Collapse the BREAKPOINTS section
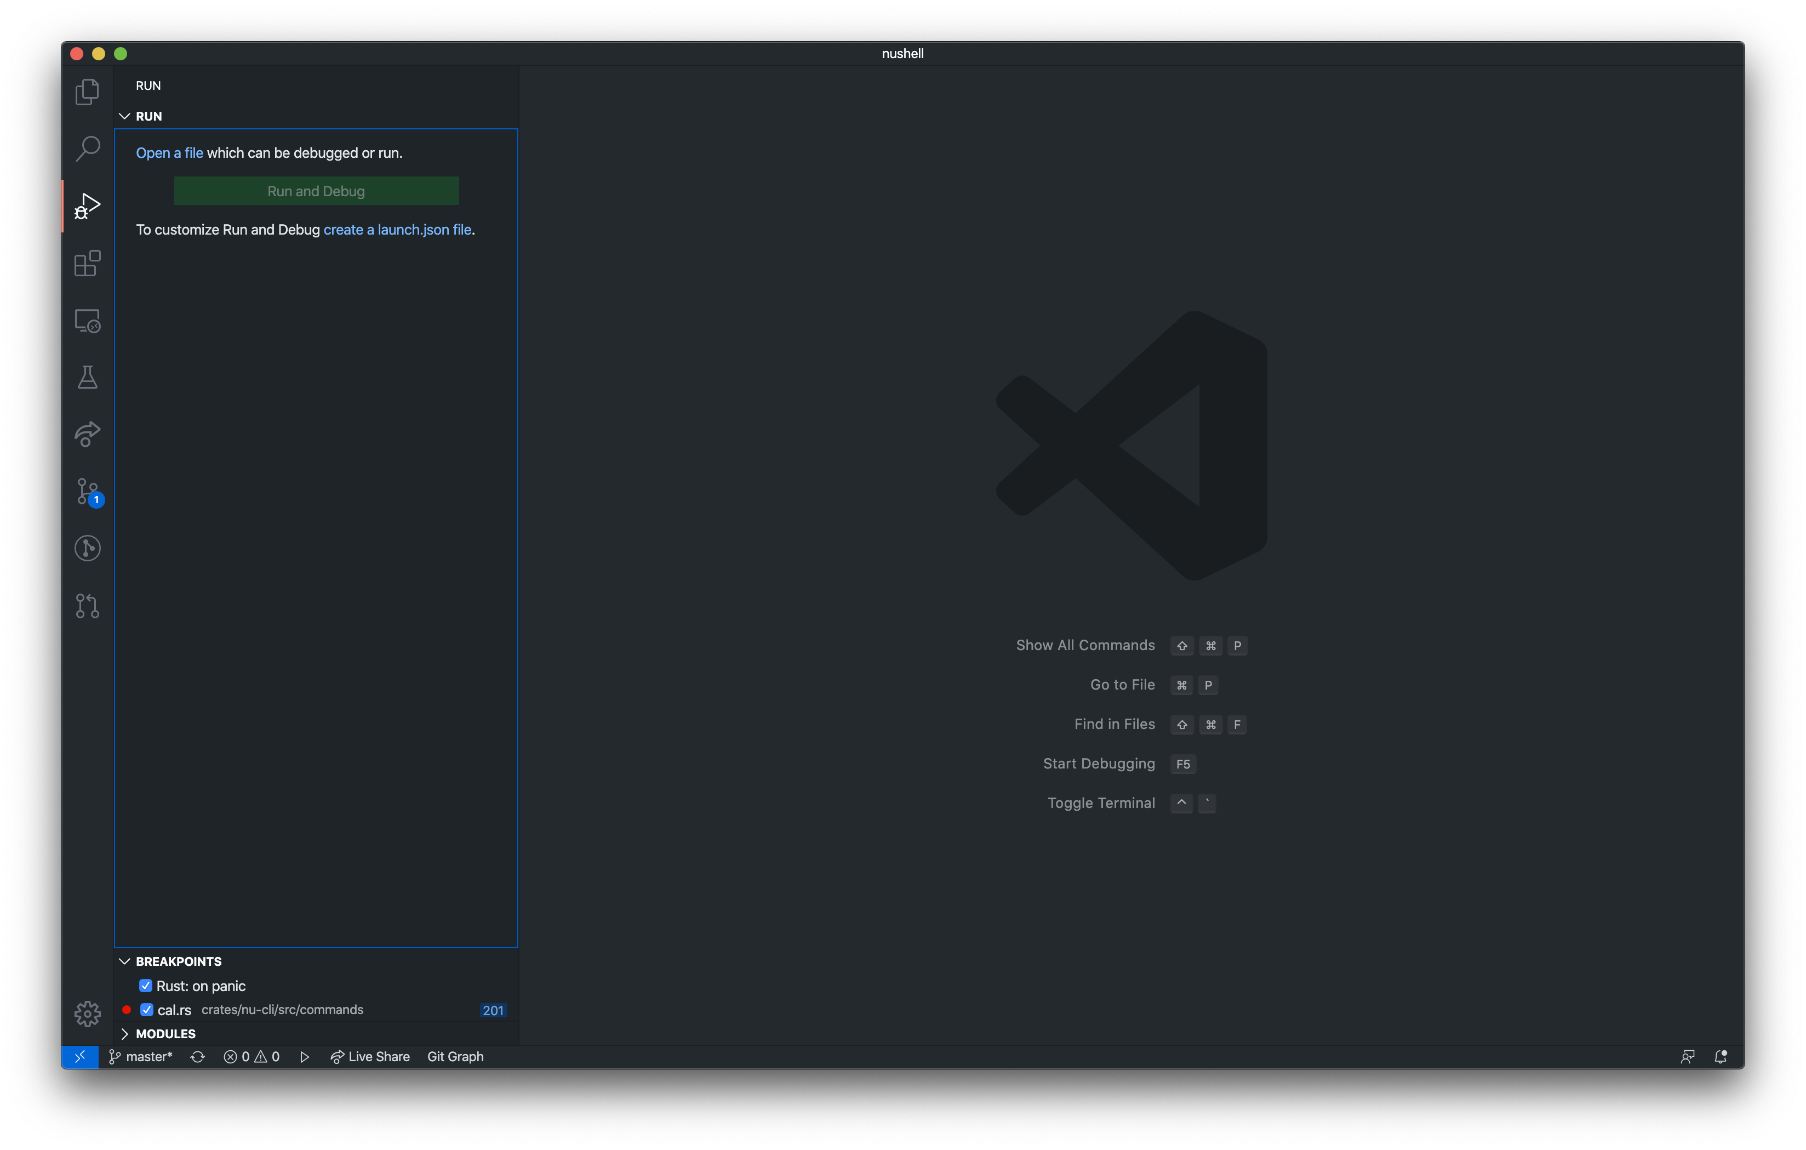Screen dimensions: 1806x1150 pos(124,961)
